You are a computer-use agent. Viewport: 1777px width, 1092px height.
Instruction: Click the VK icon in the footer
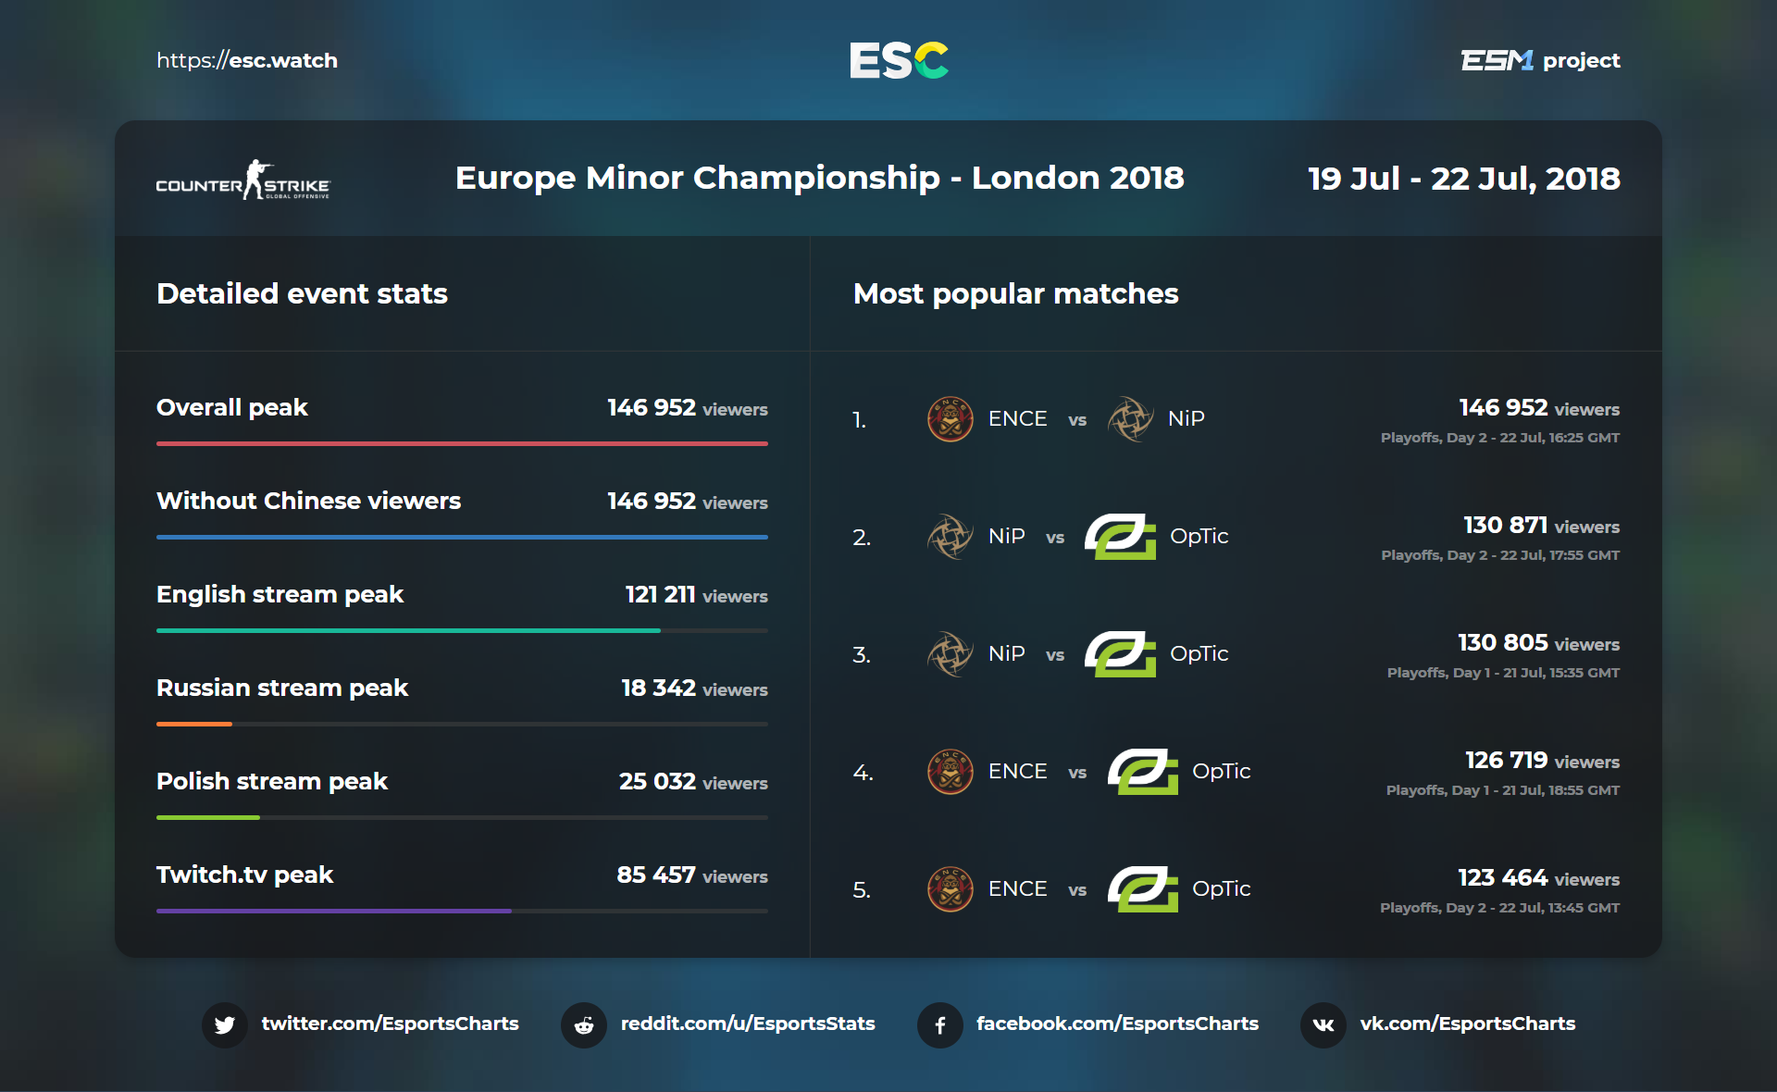[1323, 1024]
